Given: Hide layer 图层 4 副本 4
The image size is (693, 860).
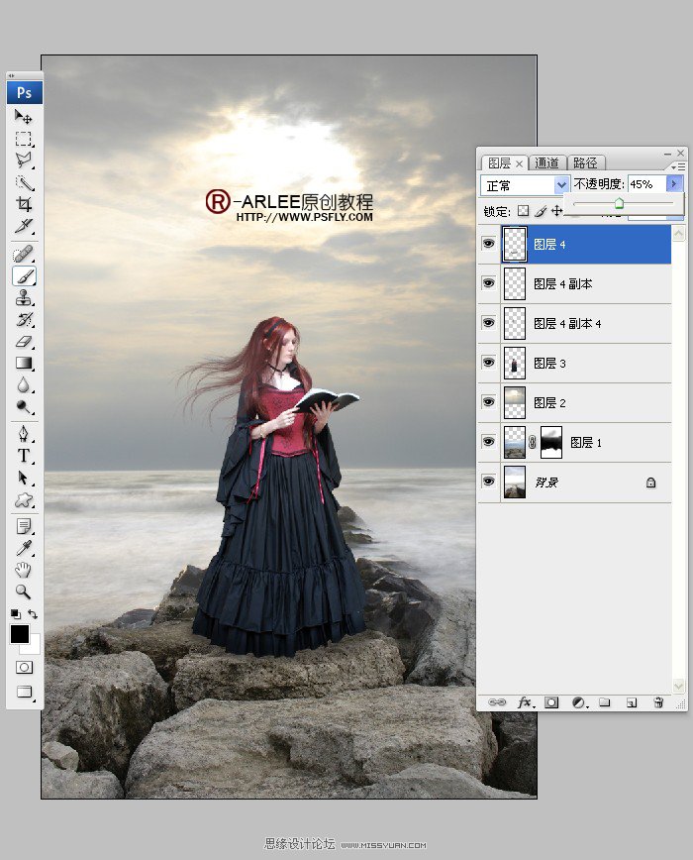Looking at the screenshot, I should coord(488,323).
